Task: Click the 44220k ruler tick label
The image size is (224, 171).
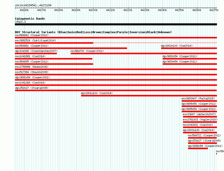Action: [x=128, y=10]
